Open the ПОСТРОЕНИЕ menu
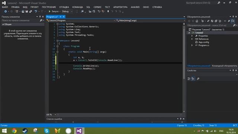The height and width of the screenshot is (134, 238). click(49, 7)
